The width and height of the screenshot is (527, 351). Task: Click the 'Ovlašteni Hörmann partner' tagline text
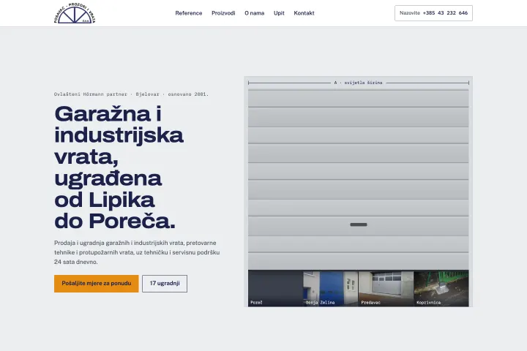[131, 94]
